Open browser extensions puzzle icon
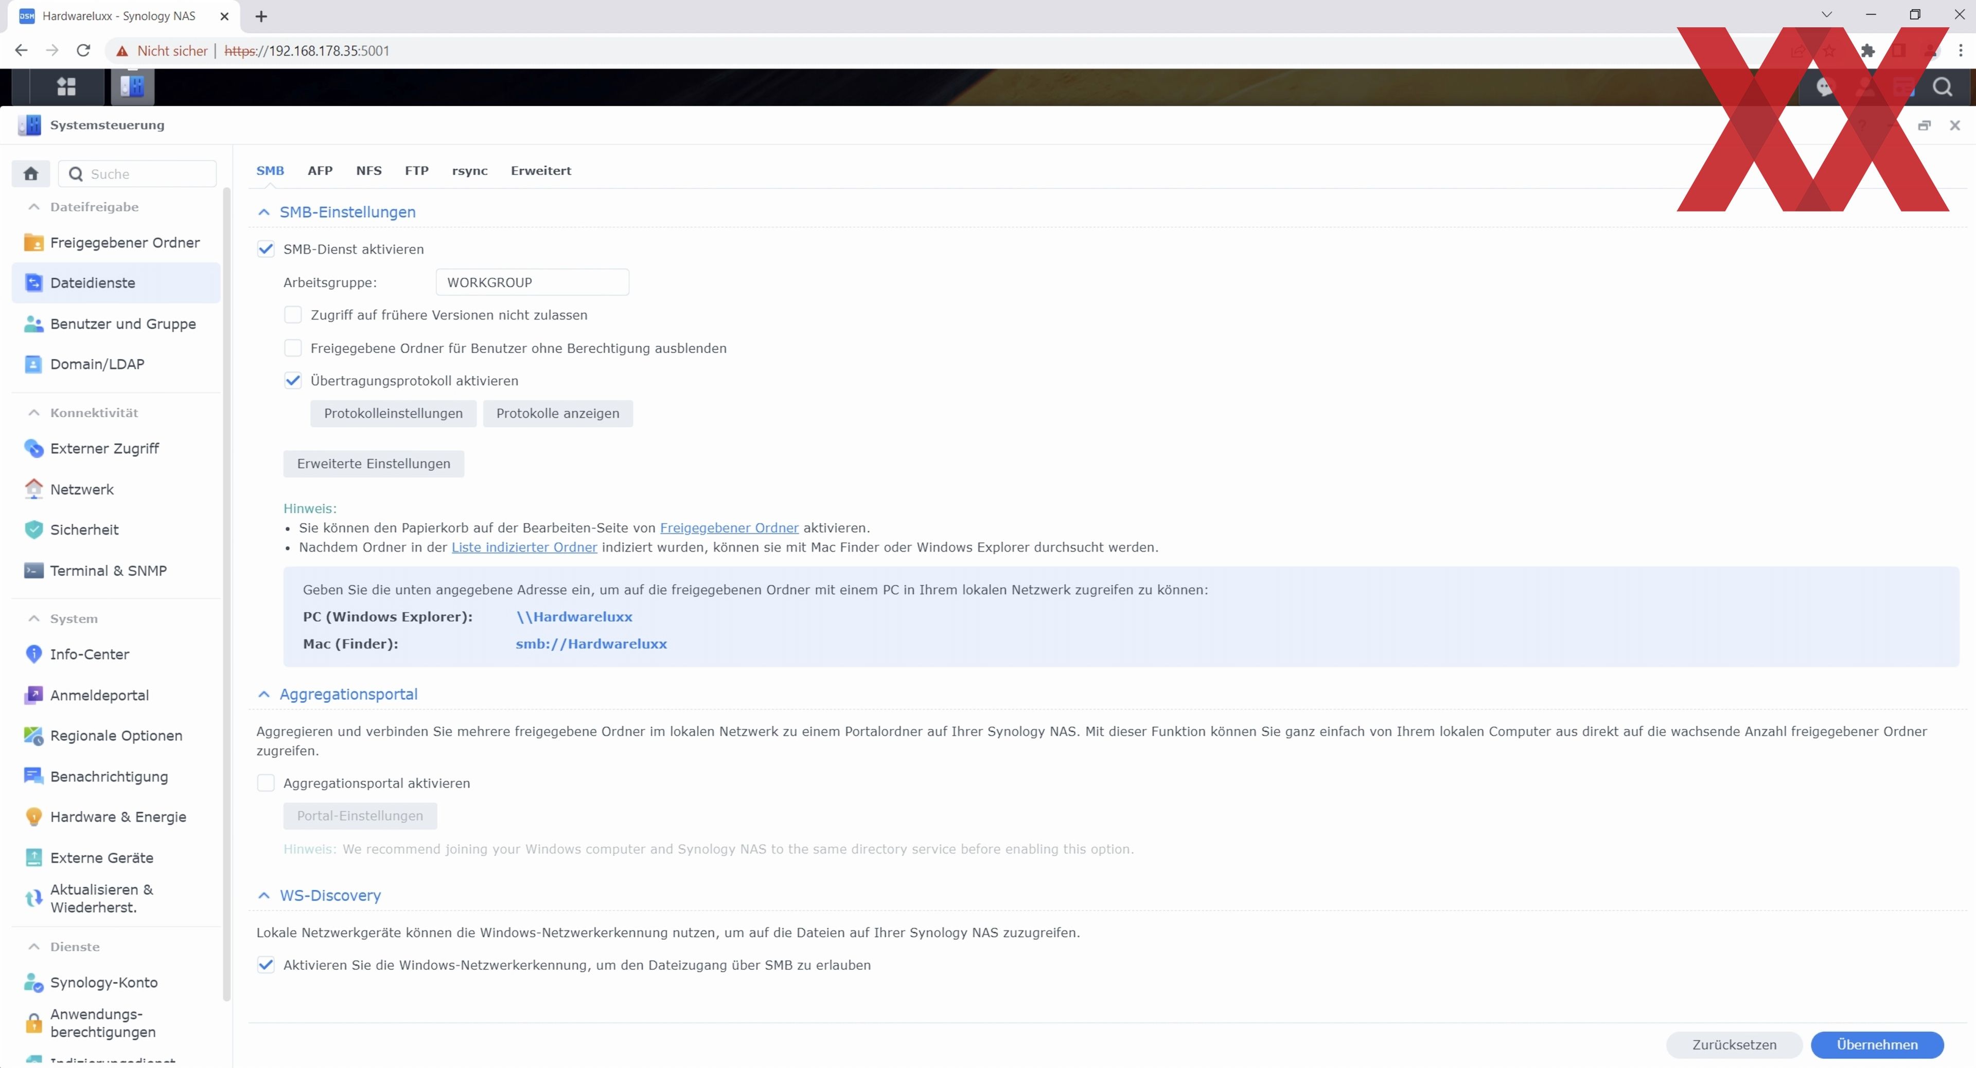 click(1868, 50)
